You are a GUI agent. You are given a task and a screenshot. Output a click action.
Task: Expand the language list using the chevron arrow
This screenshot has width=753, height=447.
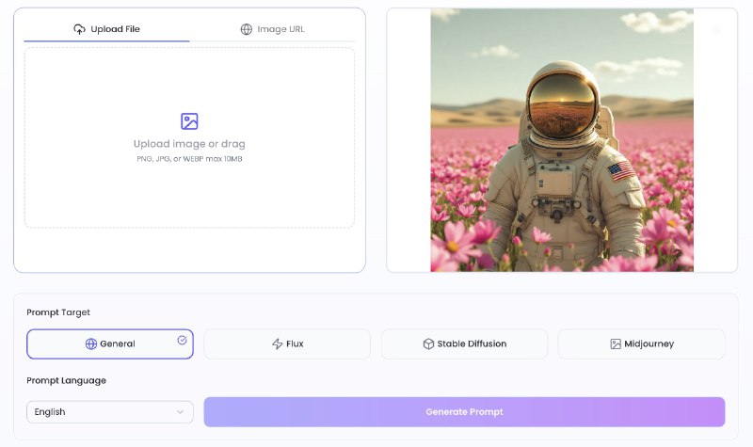180,412
